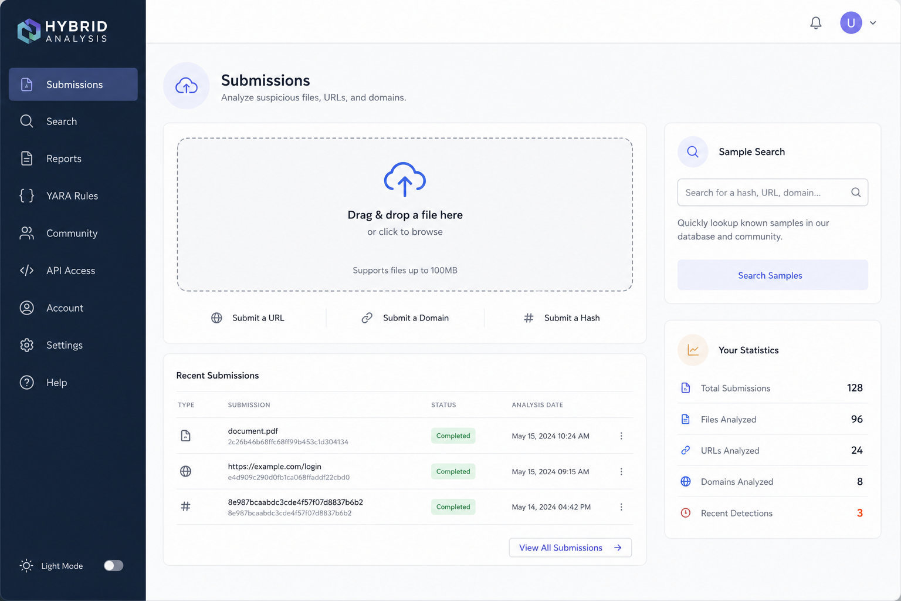Click the https://example.com/login submission
The width and height of the screenshot is (901, 601).
click(275, 467)
